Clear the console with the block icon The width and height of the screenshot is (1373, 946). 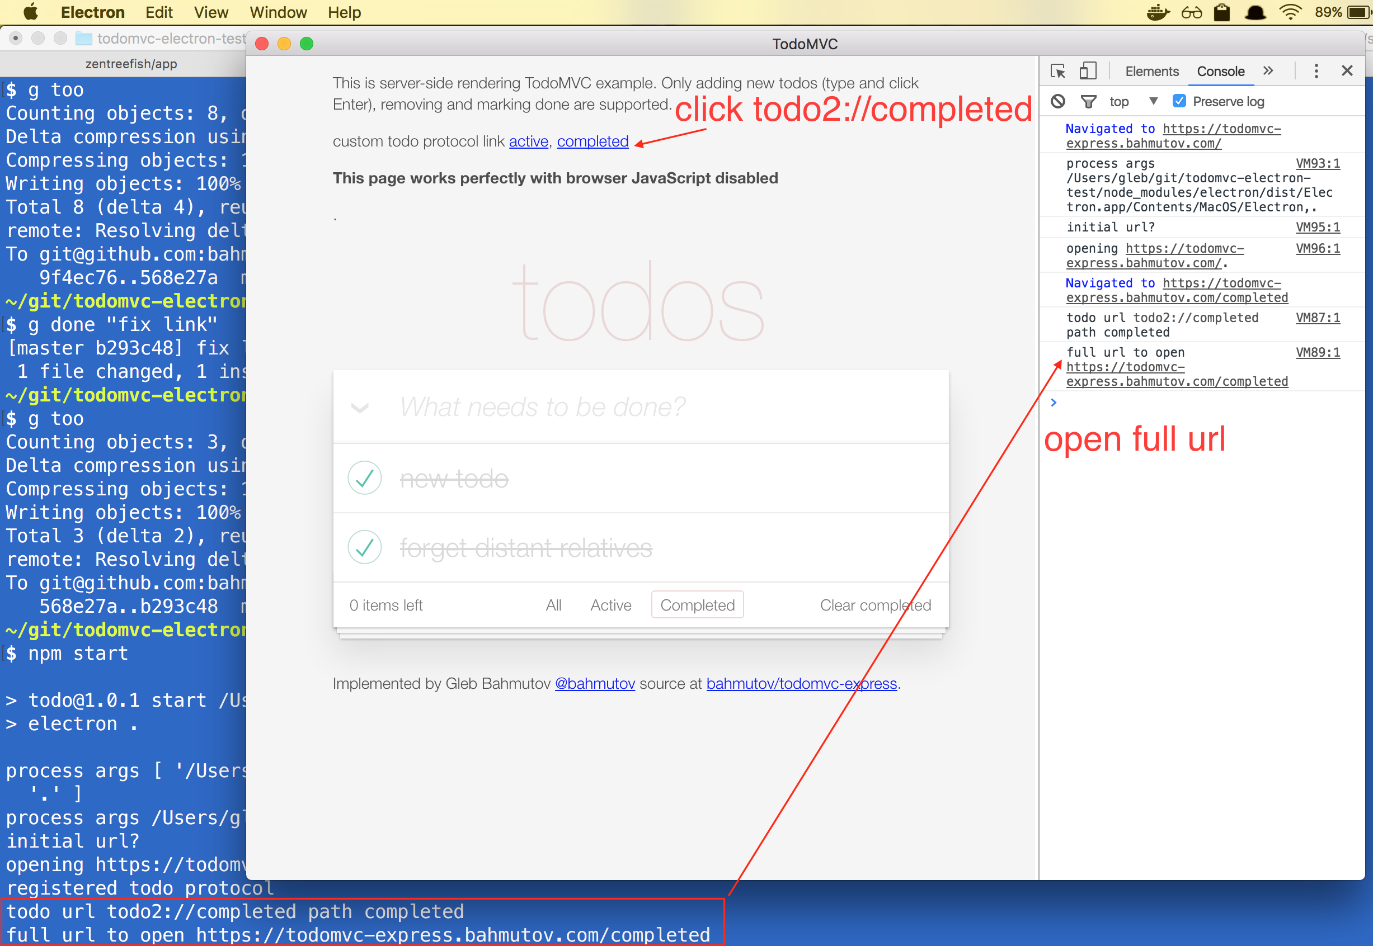click(x=1057, y=101)
